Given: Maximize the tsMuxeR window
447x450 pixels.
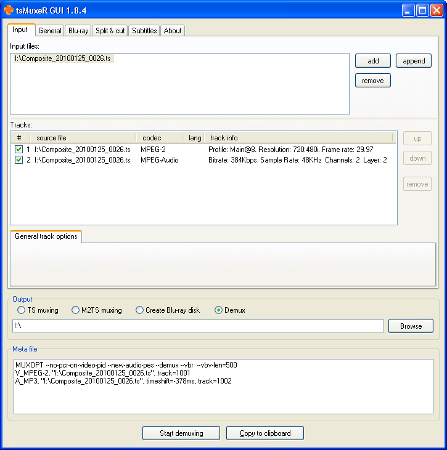Looking at the screenshot, I should pos(422,10).
